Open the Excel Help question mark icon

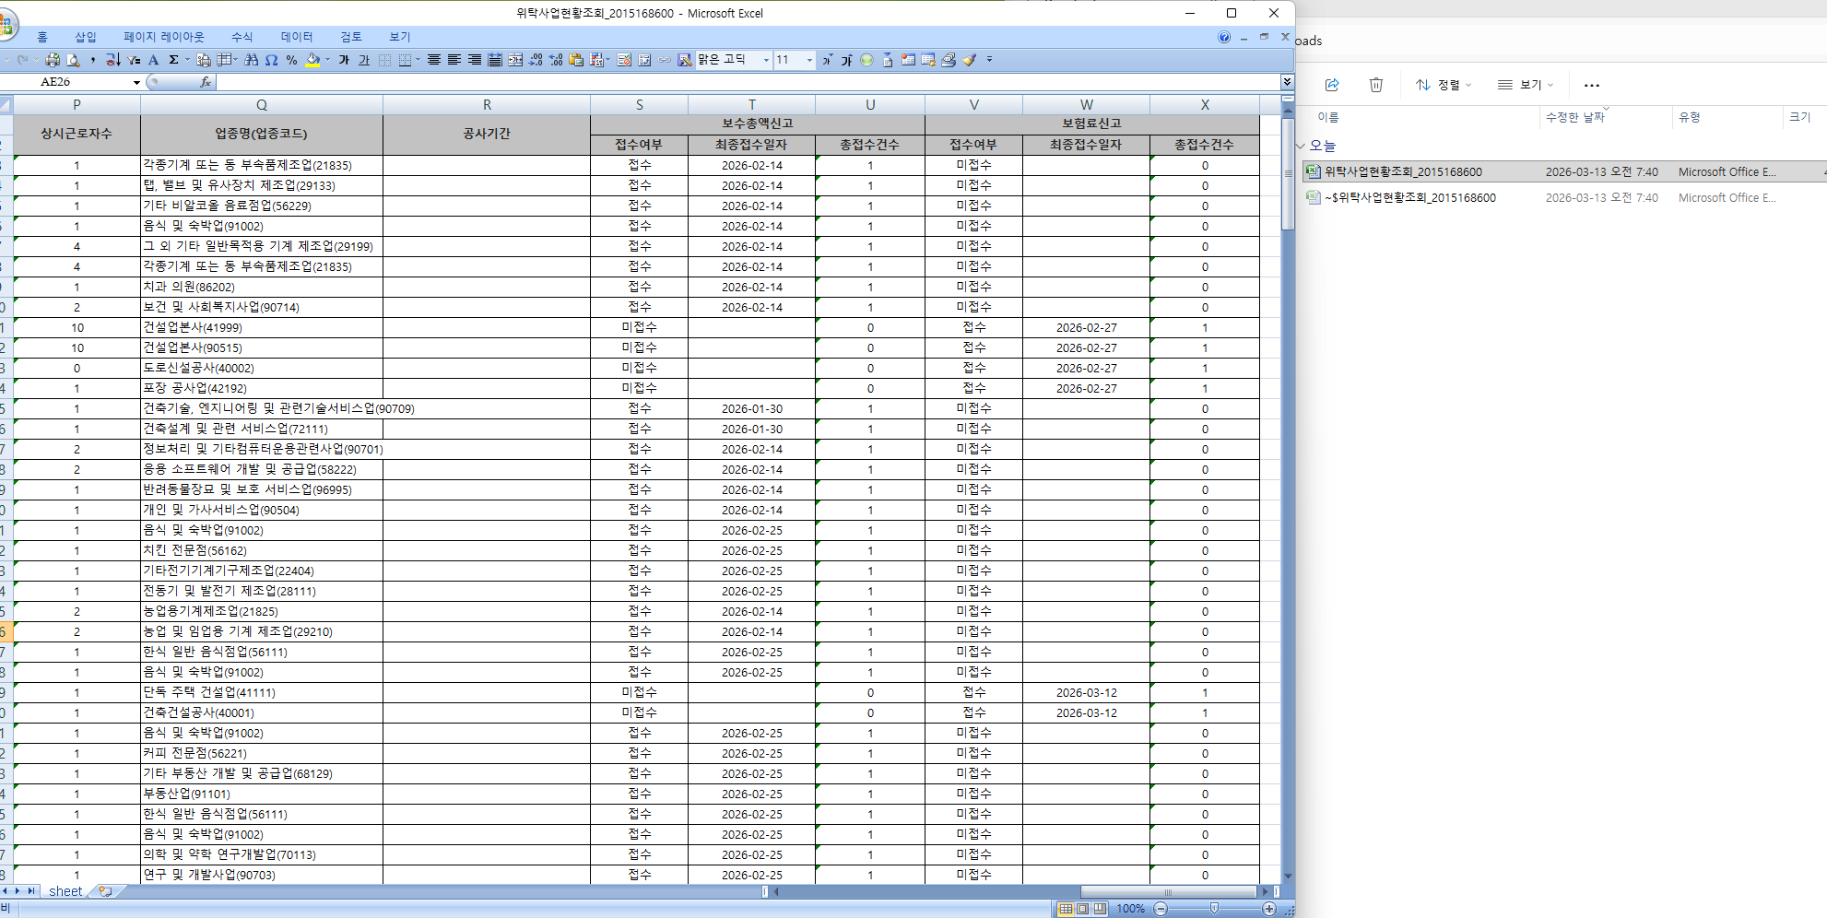point(1224,37)
